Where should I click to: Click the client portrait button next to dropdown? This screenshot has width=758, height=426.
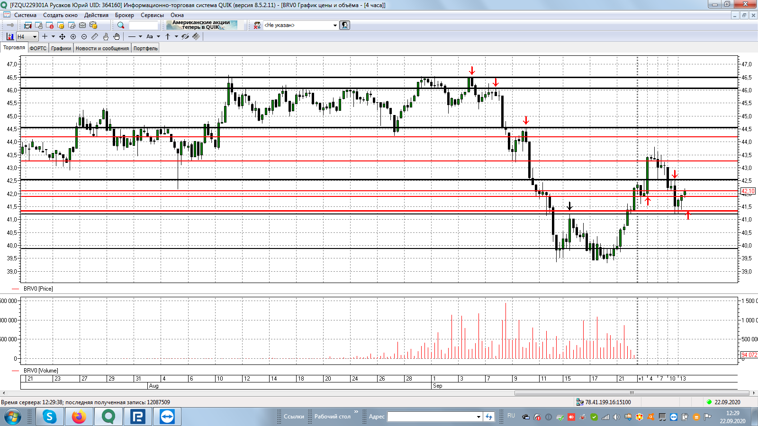coord(345,25)
